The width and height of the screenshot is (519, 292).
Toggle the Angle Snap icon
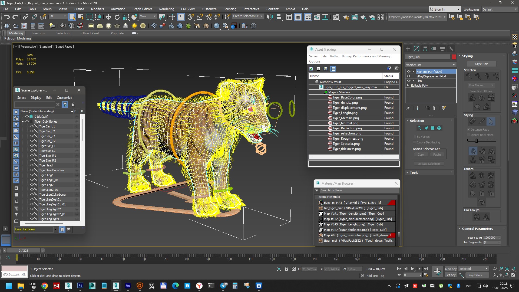click(200, 17)
